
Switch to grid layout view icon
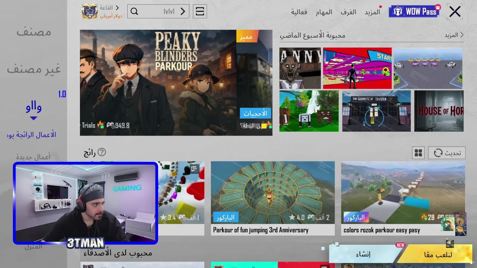[x=418, y=153]
